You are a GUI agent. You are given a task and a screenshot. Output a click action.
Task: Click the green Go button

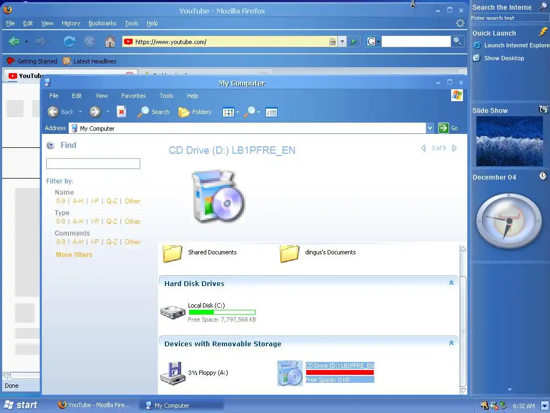click(x=448, y=128)
